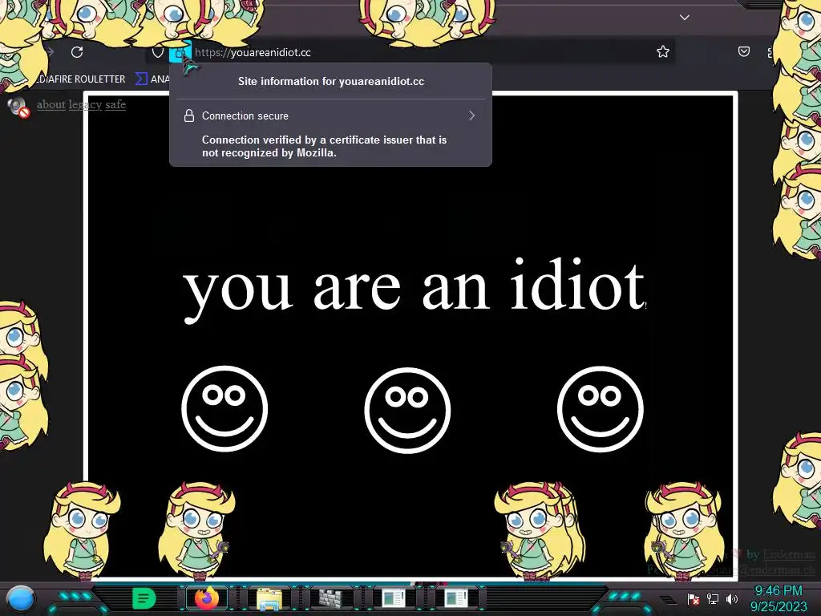Screen dimensions: 821x616
Task: Click the lock icon beside Connection secure
Action: coord(189,115)
